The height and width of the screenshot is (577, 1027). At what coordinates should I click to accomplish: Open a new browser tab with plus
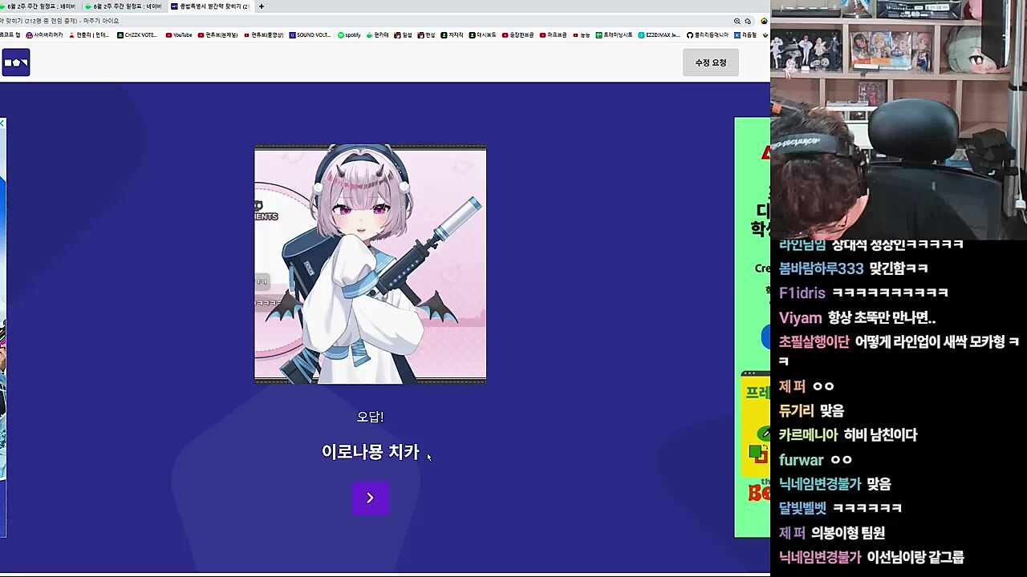(x=261, y=6)
